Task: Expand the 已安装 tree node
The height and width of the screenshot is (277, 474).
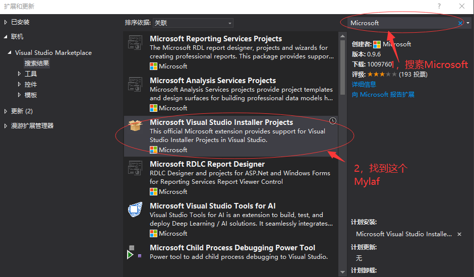Action: [x=6, y=22]
